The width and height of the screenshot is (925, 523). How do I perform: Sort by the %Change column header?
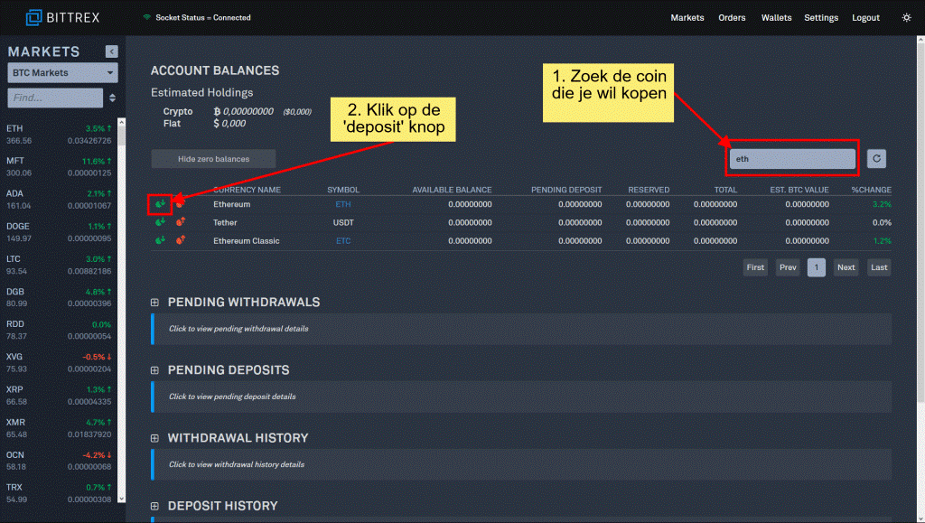(x=872, y=190)
